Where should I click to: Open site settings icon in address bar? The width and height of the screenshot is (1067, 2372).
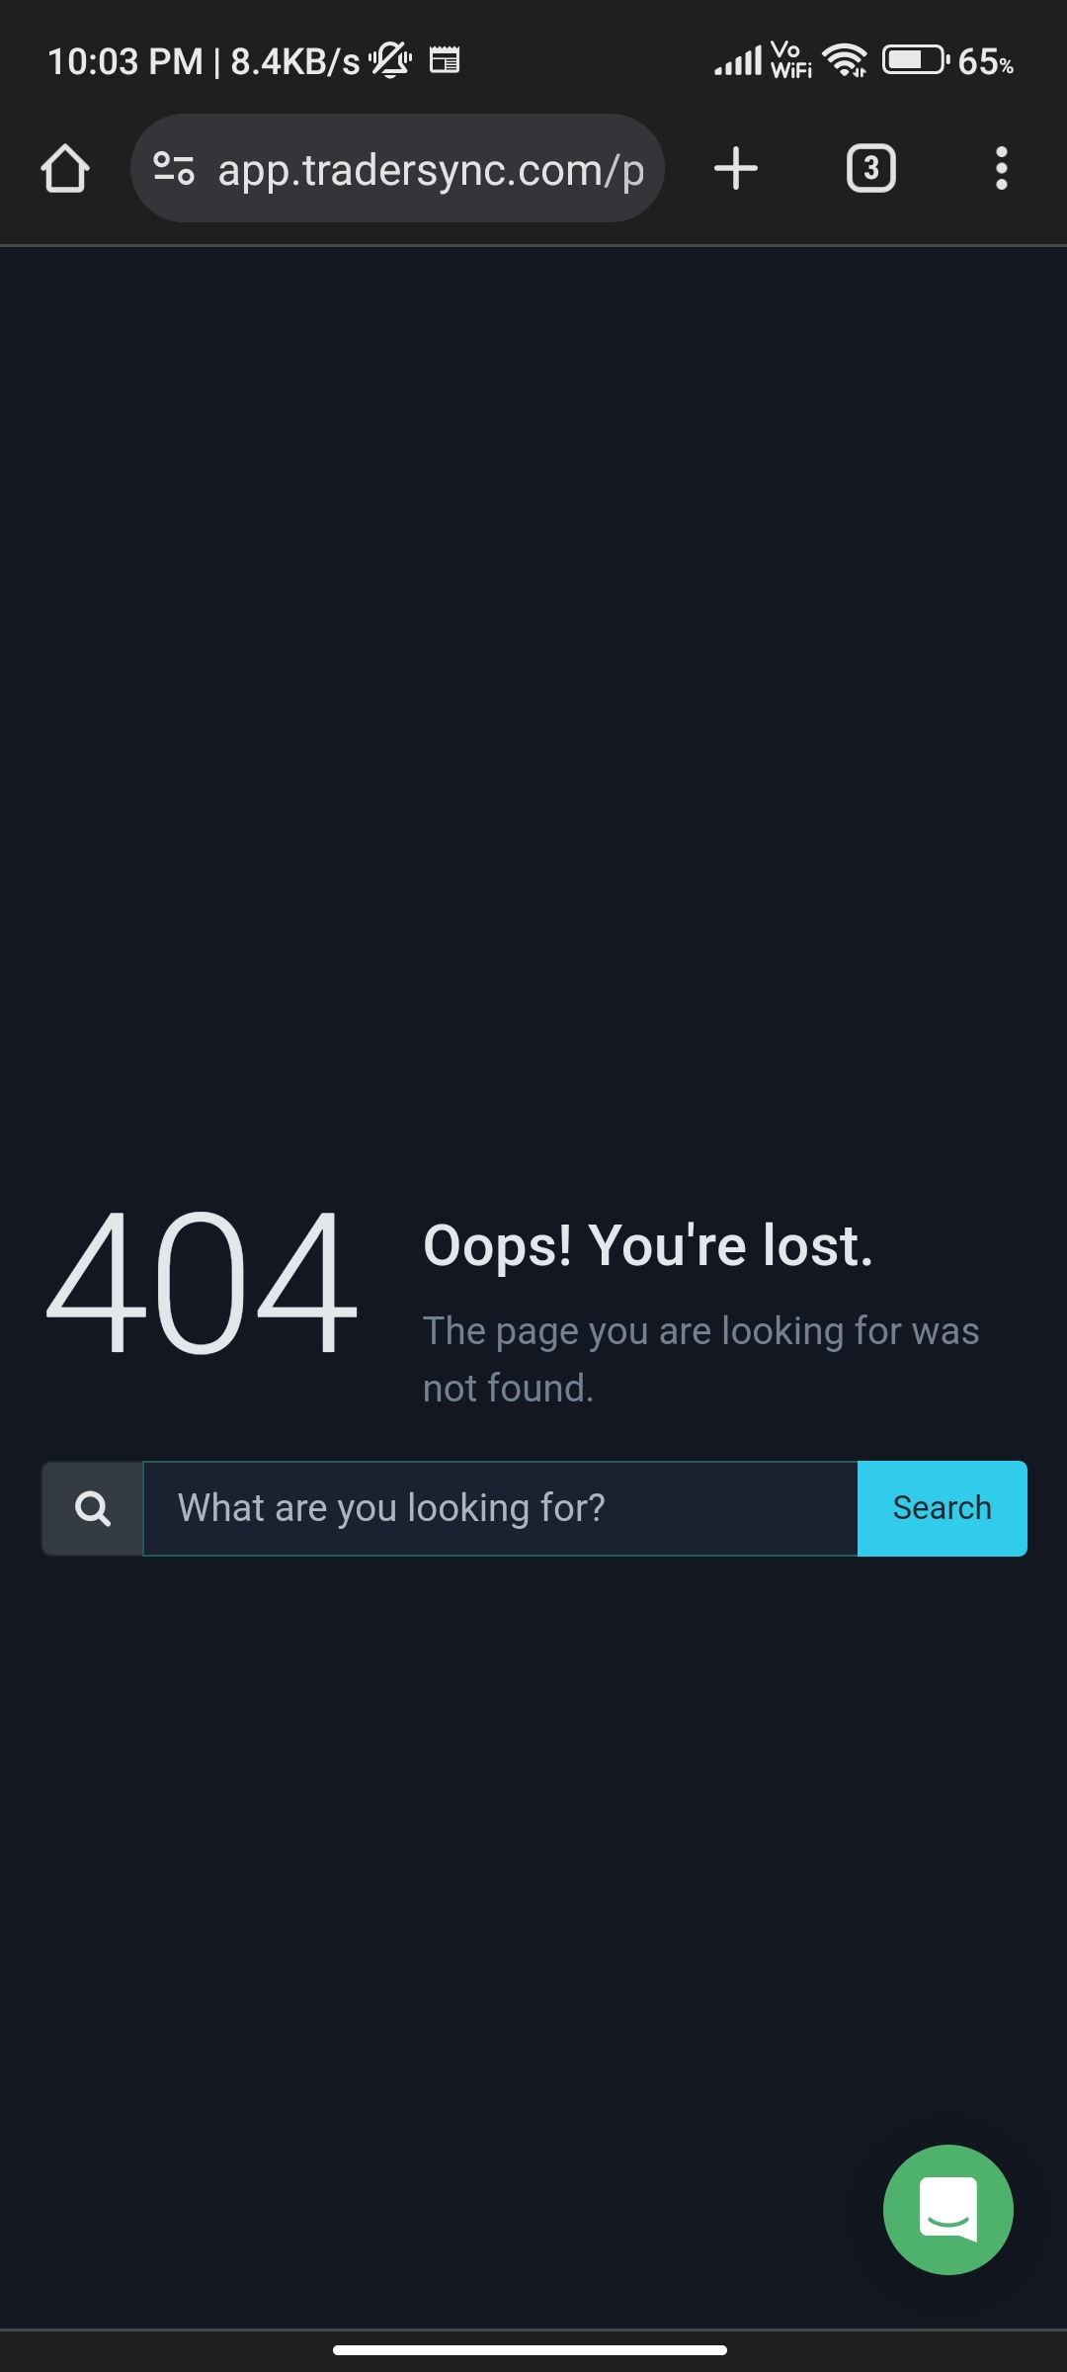click(174, 168)
